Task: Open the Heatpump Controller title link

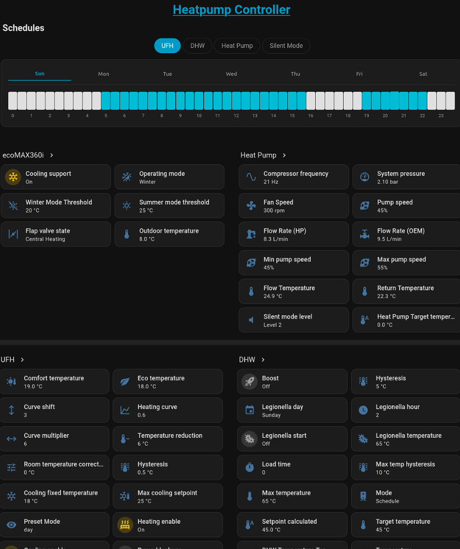Action: (231, 10)
